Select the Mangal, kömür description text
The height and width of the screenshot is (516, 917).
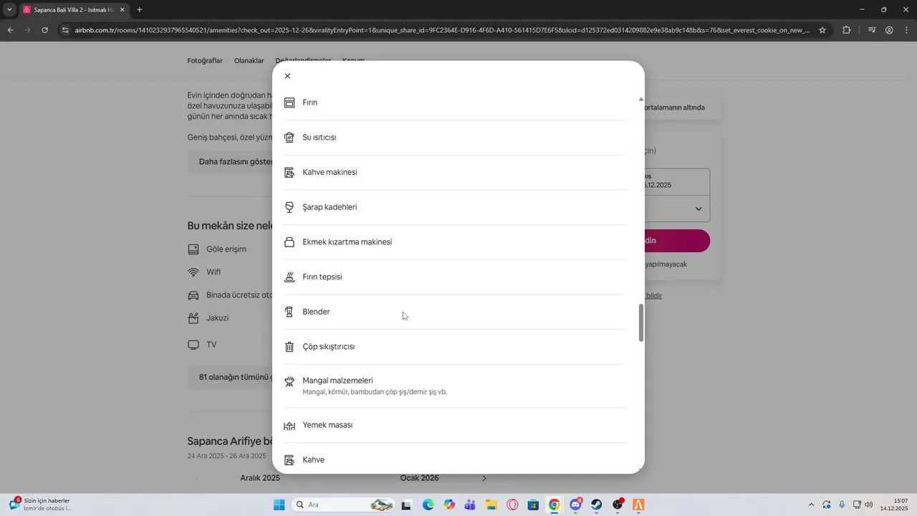click(x=375, y=392)
